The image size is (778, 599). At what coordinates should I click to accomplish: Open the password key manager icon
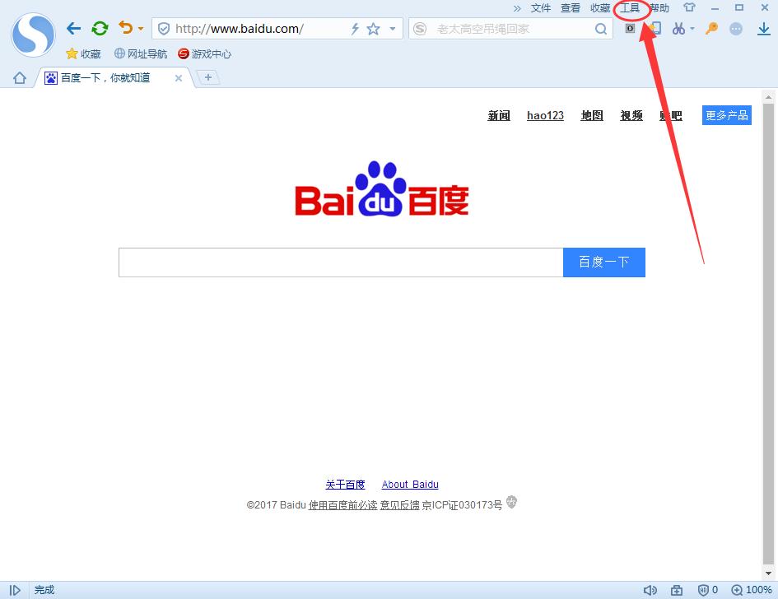tap(712, 28)
